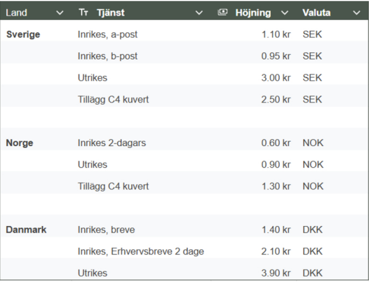Viewport: 369px width, 283px height.
Task: Select the Valuta column header label
Action: [x=316, y=13]
